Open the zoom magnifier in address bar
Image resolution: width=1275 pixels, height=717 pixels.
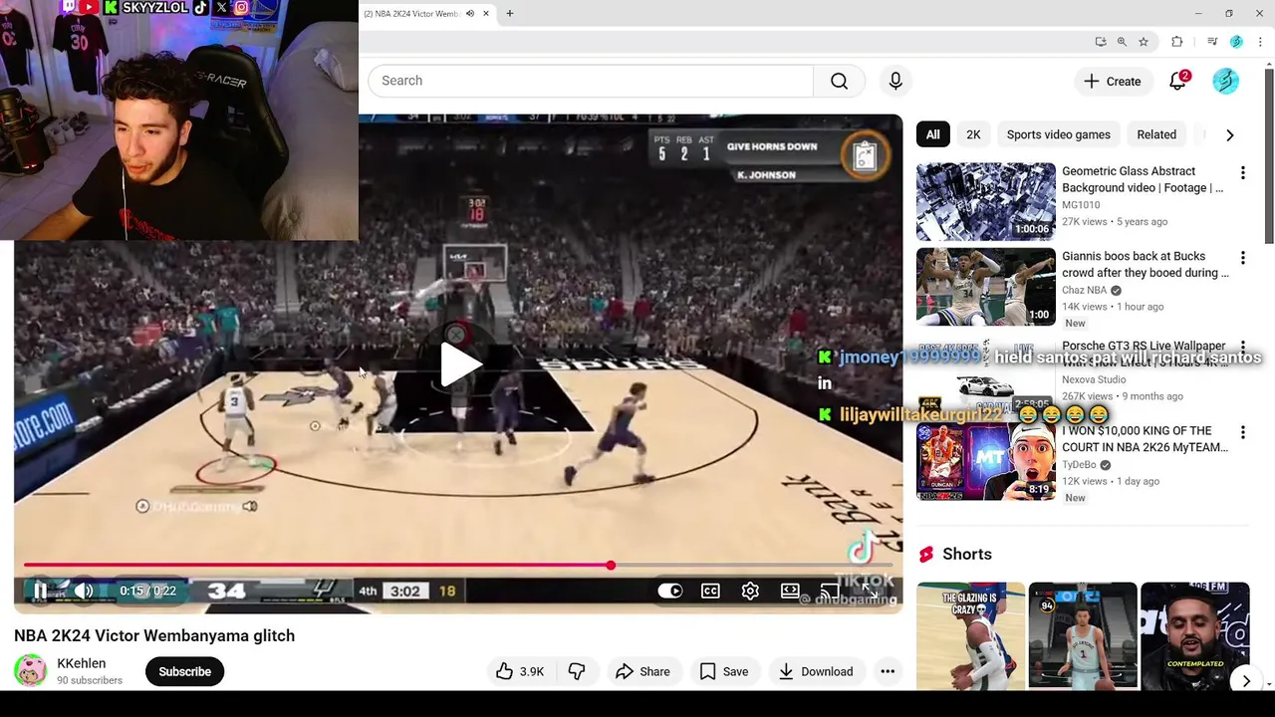point(1122,42)
